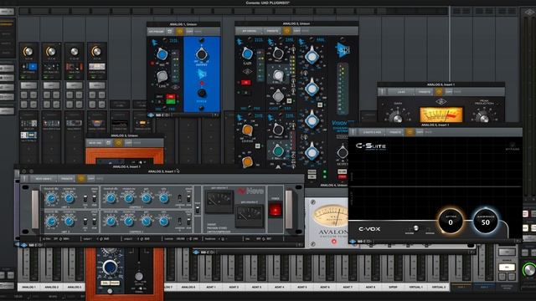This screenshot has width=536, height=301.
Task: Click Copy button in ANALOG 2 Unison header
Action: (x=296, y=31)
